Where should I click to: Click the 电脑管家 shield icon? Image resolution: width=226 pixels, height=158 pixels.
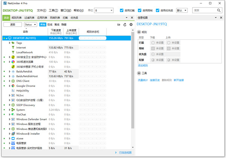[x=13, y=143]
